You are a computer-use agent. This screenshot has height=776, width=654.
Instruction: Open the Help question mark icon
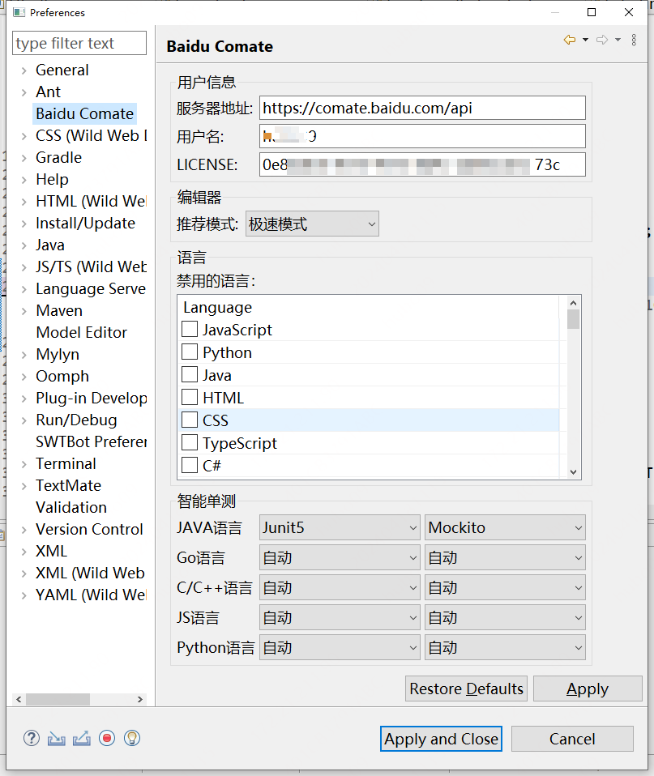(31, 738)
